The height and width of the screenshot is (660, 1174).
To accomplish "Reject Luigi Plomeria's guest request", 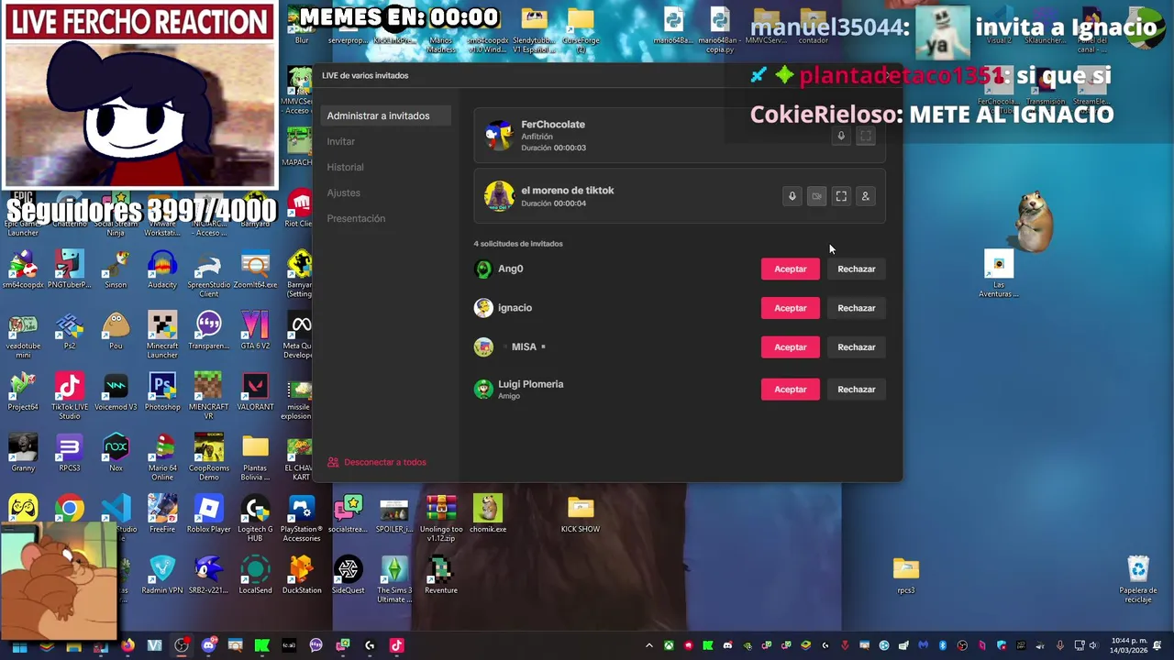I will pyautogui.click(x=857, y=390).
